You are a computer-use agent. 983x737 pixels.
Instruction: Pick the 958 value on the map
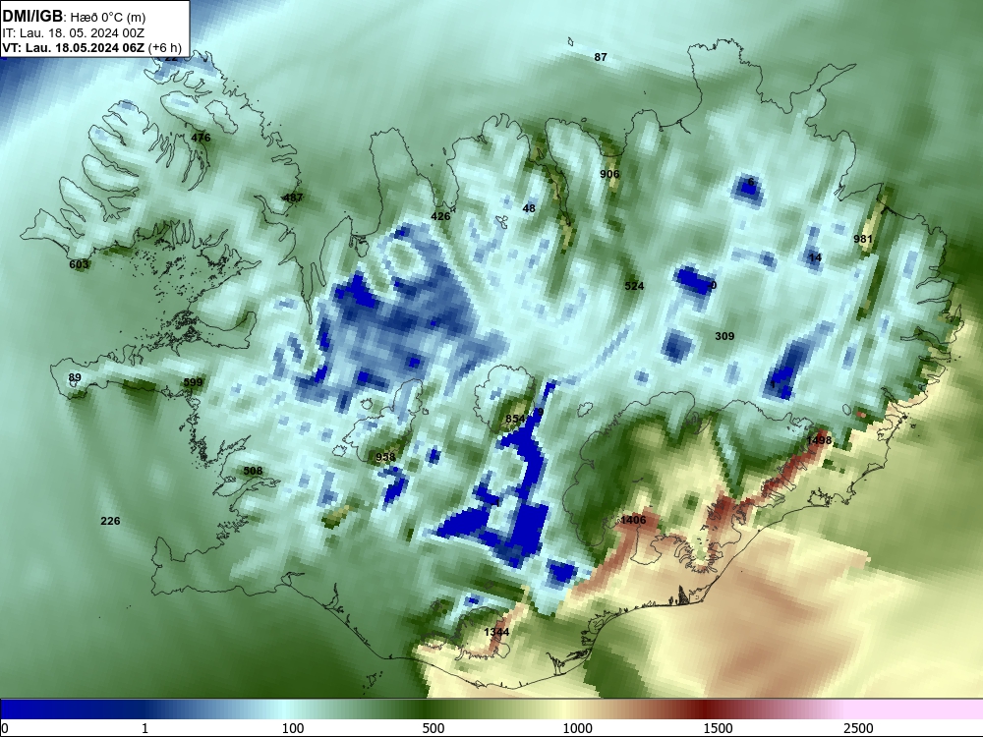385,457
